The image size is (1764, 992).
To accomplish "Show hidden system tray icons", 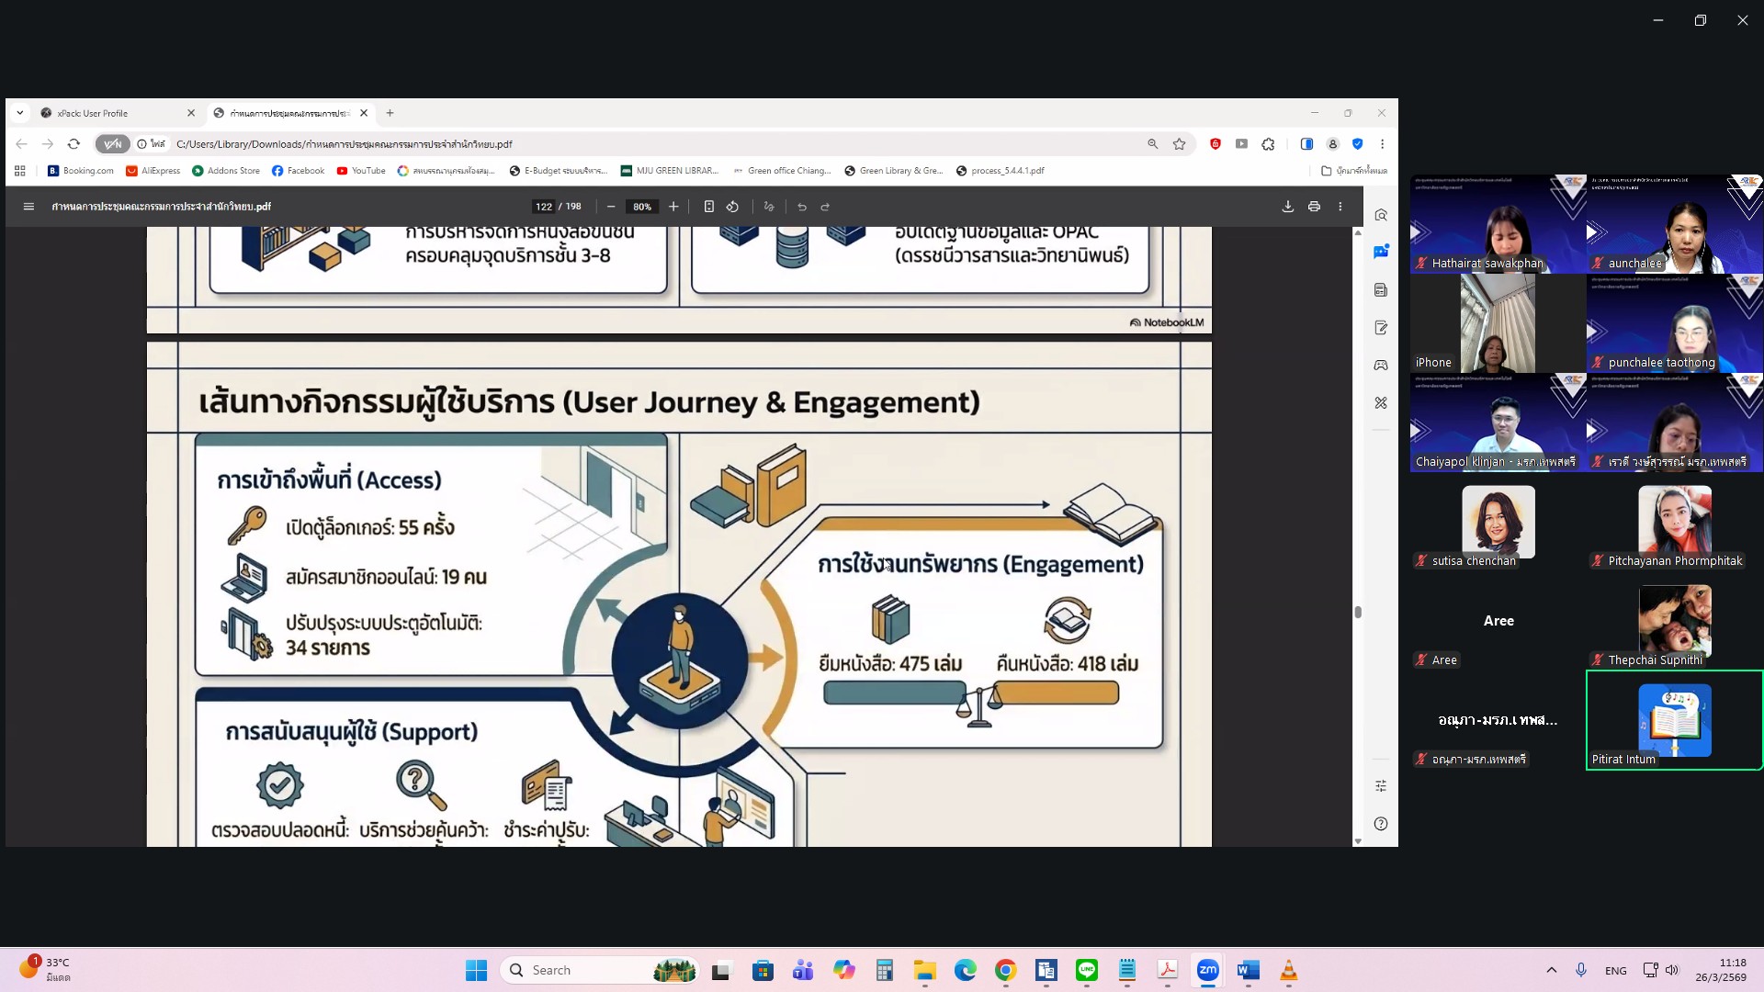I will 1551,970.
